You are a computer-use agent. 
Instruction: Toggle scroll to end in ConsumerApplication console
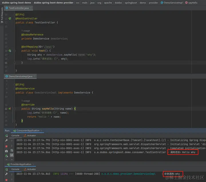tap(12, 155)
